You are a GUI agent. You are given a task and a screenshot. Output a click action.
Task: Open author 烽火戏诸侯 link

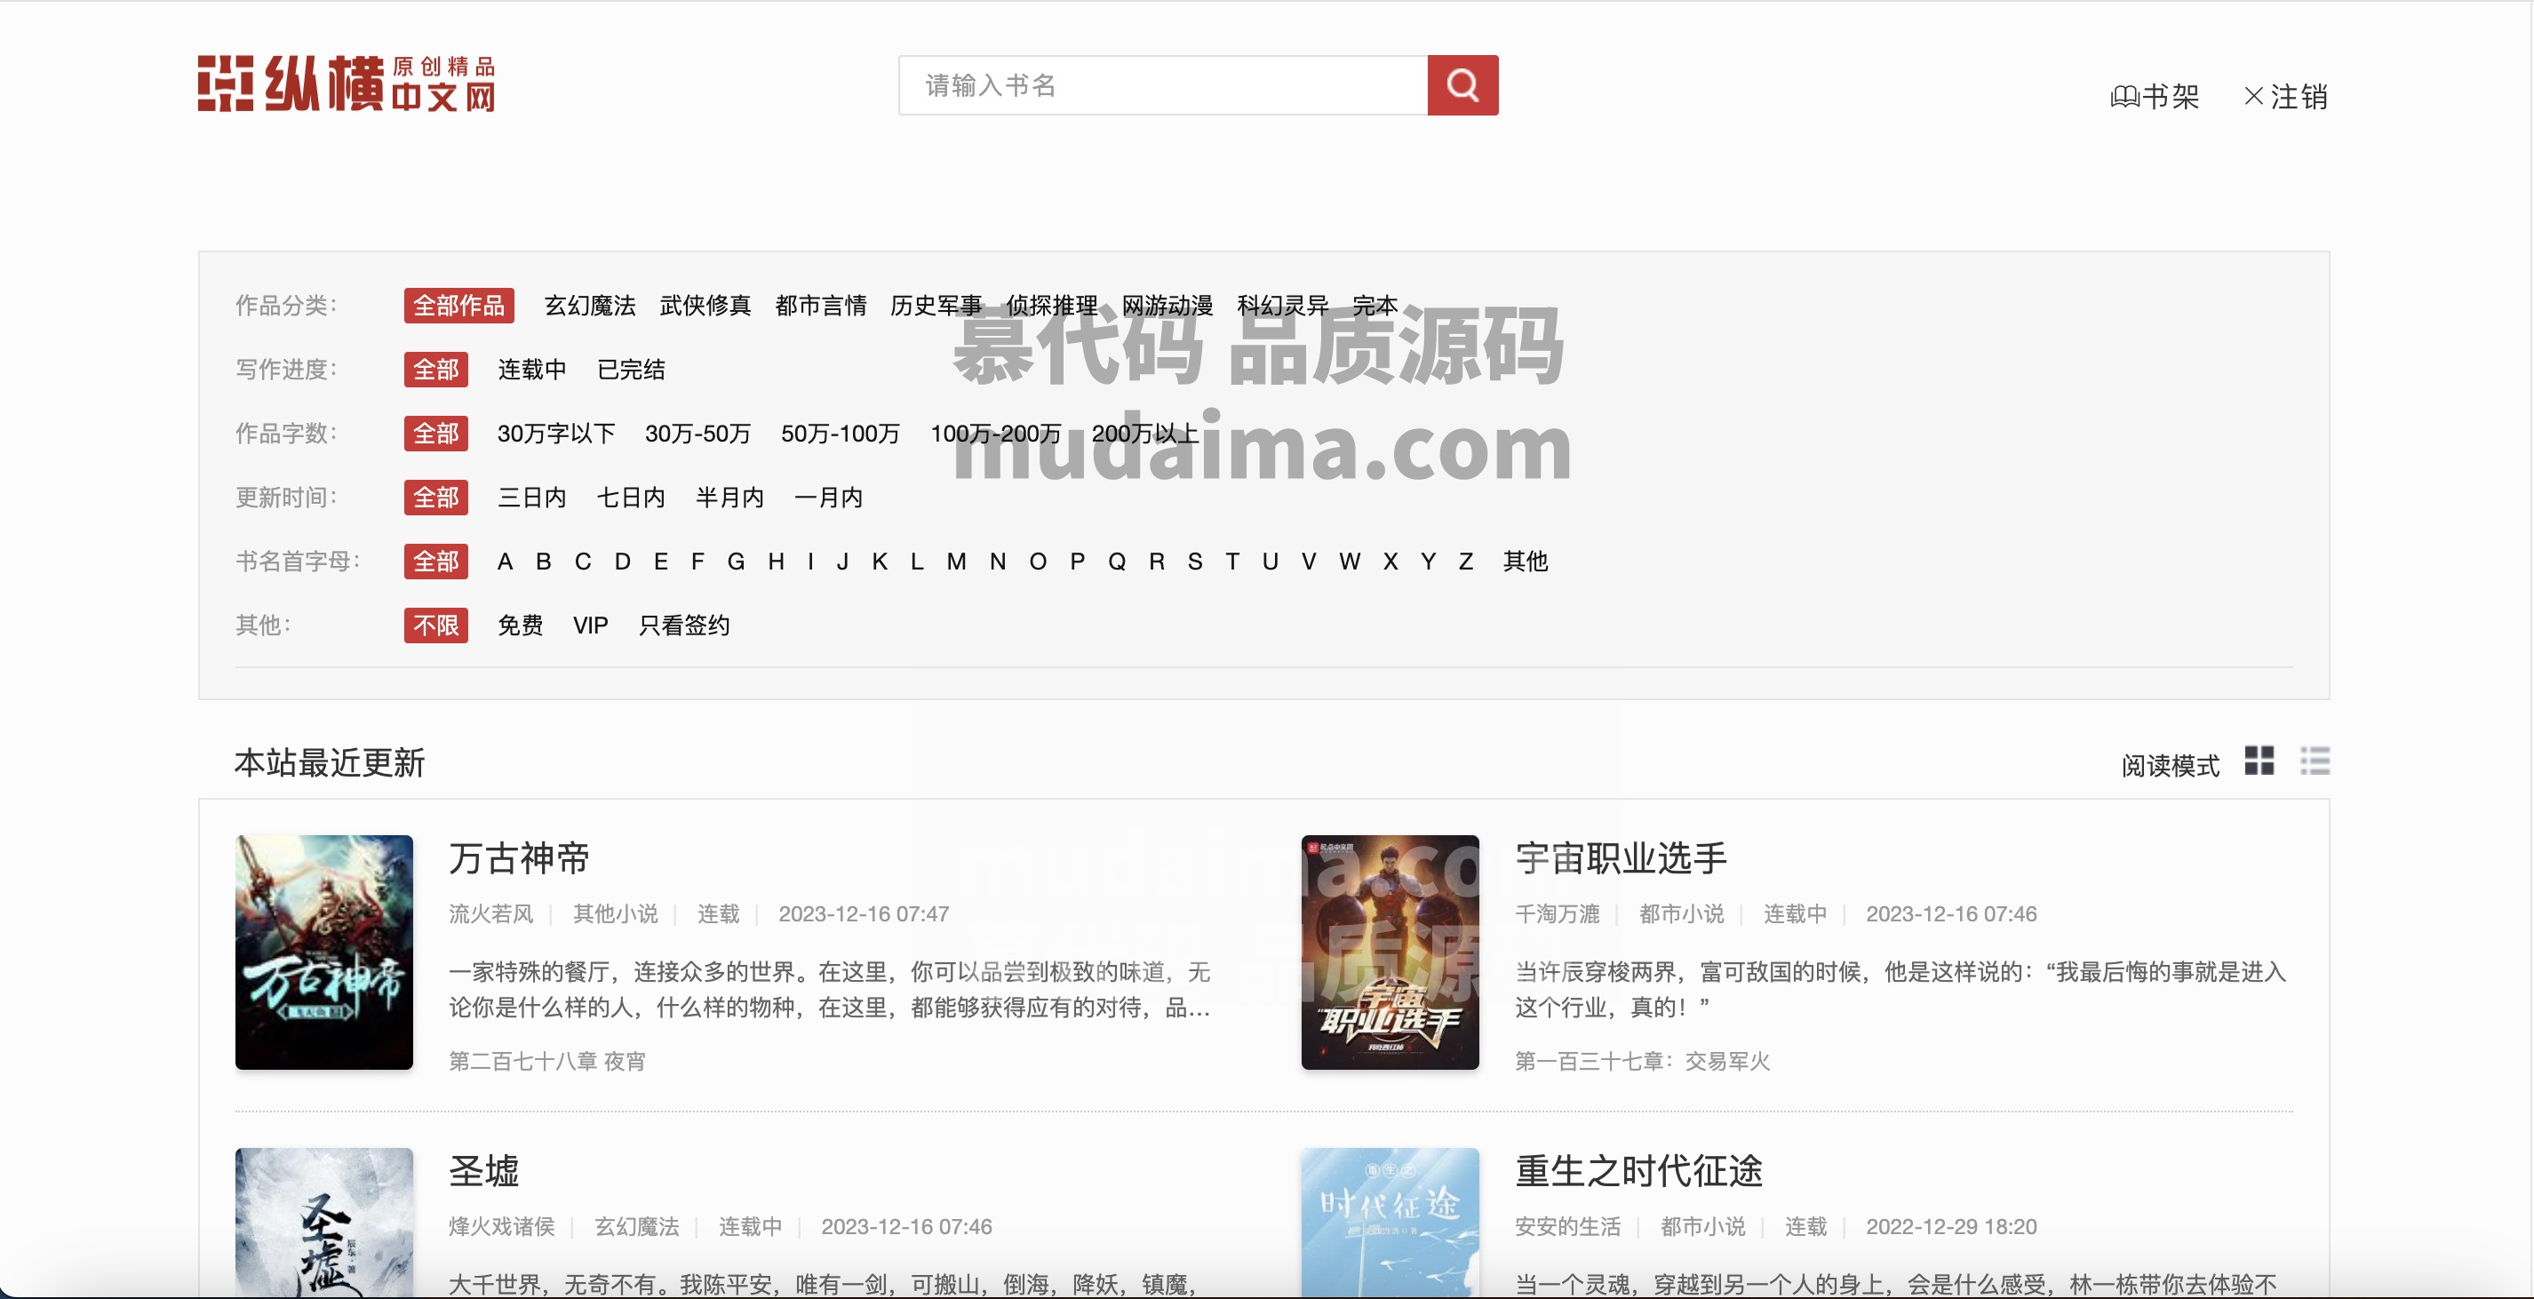coord(502,1227)
